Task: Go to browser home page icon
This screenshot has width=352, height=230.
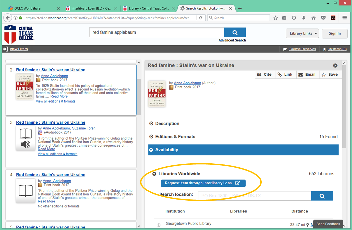Action: pyautogui.click(x=314, y=18)
